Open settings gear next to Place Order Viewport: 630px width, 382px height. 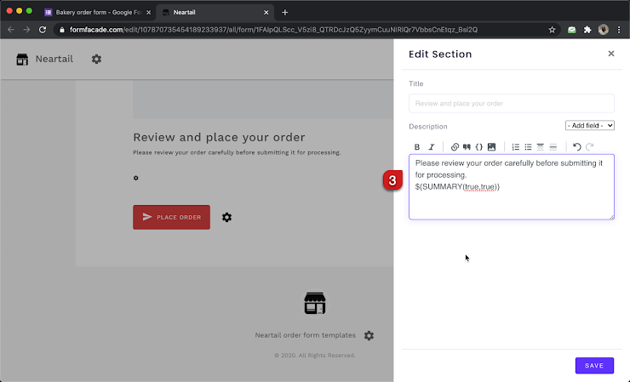point(226,217)
